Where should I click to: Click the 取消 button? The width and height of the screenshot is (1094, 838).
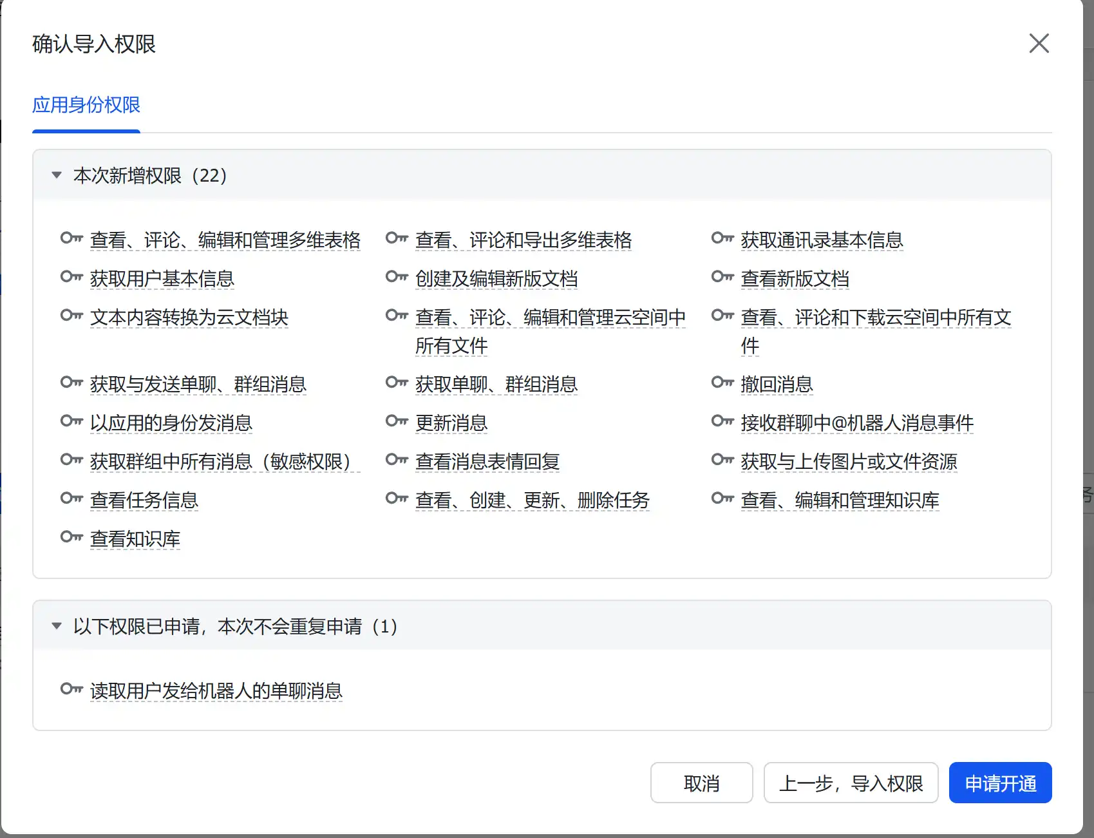coord(701,783)
